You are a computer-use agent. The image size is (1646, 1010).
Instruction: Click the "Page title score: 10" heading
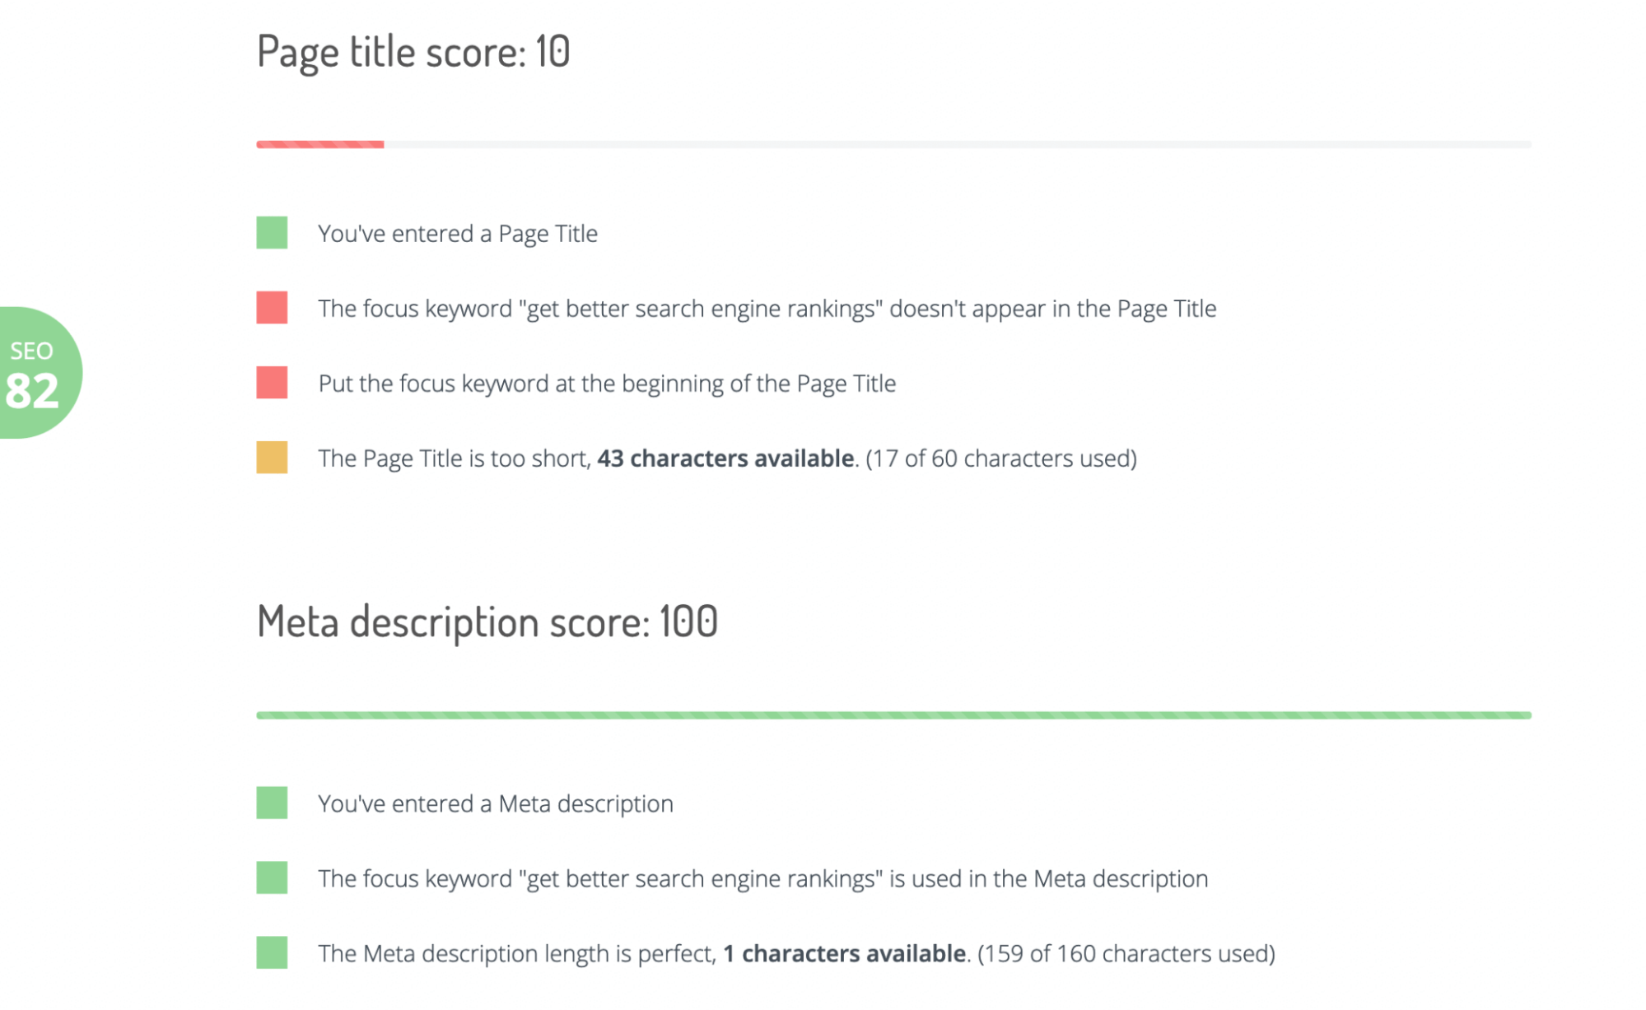(413, 52)
